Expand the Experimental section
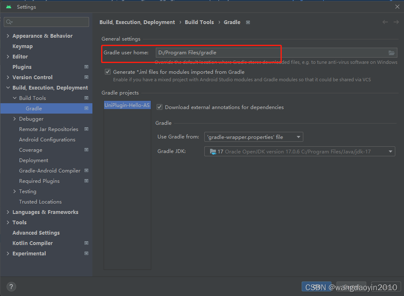This screenshot has height=296, width=404. pyautogui.click(x=8, y=253)
